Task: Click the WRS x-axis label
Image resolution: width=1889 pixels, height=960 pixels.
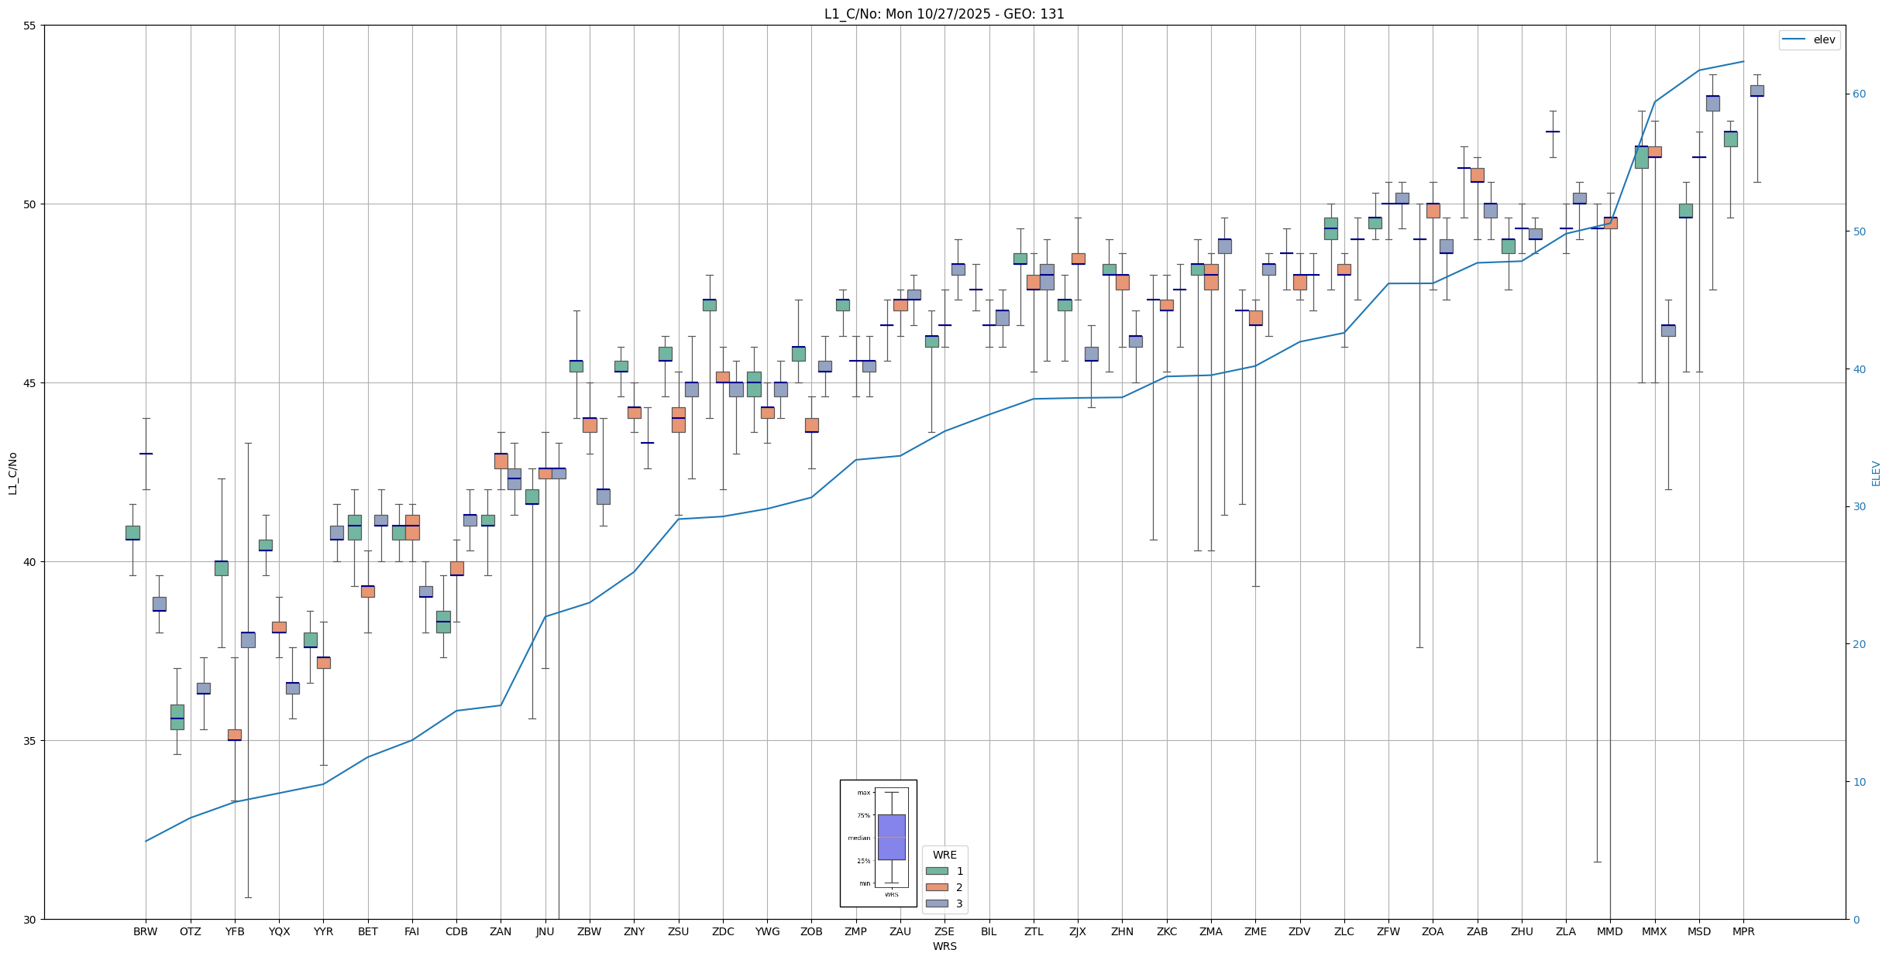Action: click(x=944, y=946)
